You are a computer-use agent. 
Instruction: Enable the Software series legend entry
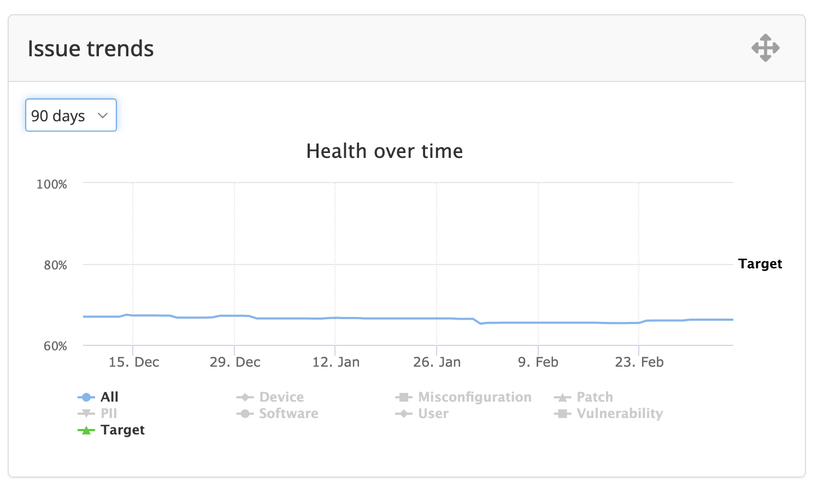289,413
